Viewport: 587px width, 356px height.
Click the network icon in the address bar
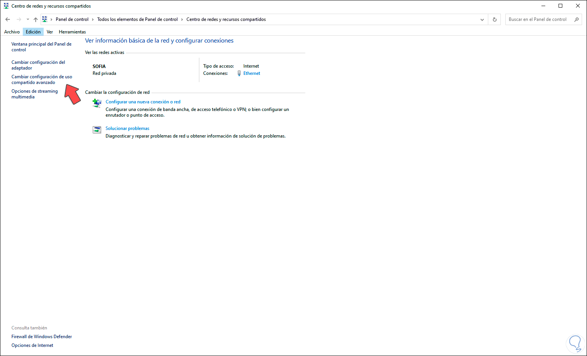pyautogui.click(x=44, y=19)
